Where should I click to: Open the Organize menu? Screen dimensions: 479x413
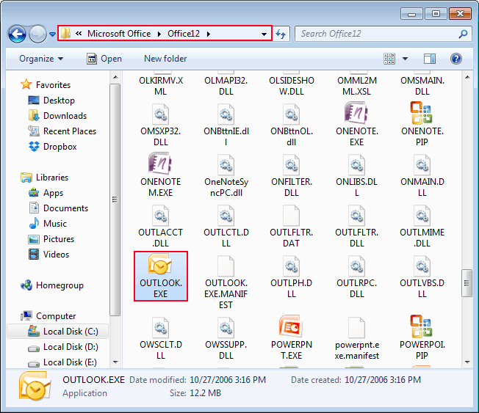[41, 59]
